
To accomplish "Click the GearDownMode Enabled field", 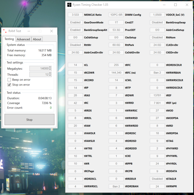I will 75,22.
